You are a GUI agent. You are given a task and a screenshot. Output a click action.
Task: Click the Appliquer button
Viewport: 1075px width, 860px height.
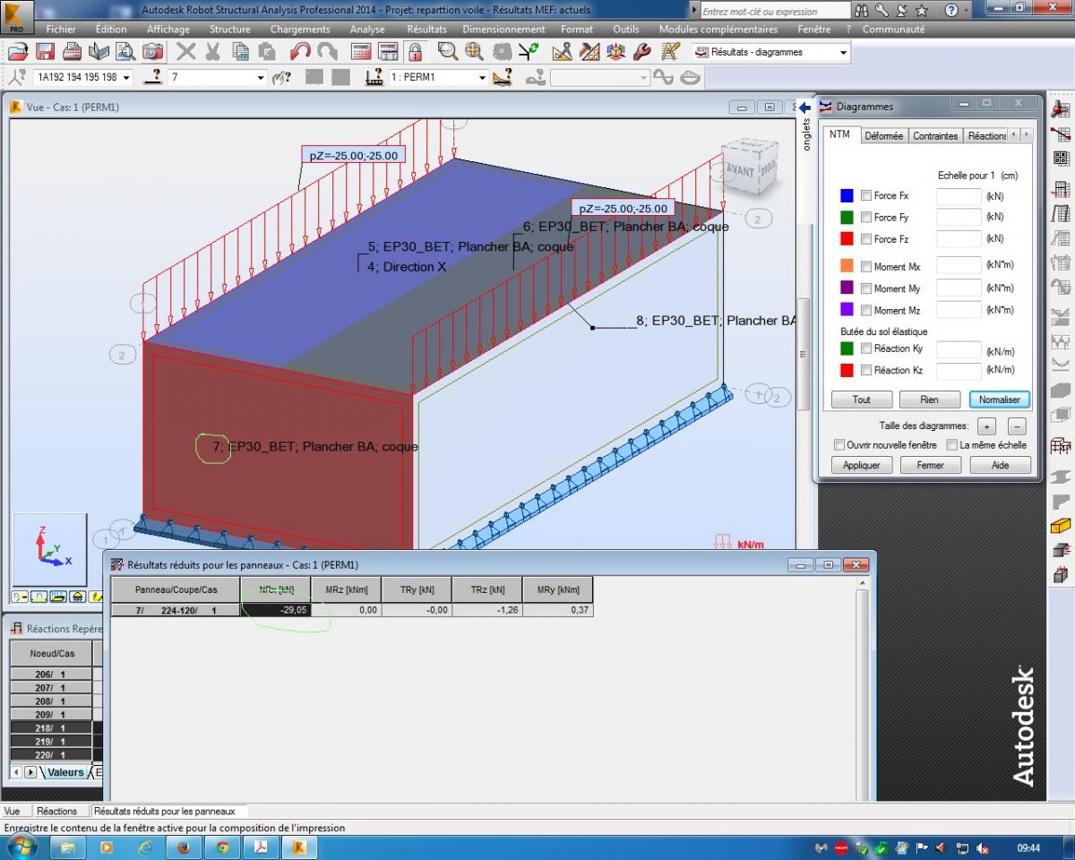[x=861, y=465]
